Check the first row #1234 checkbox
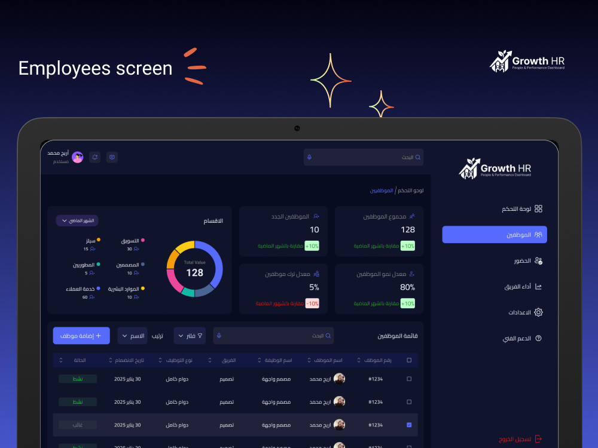Viewport: 598px width, 448px height. click(409, 379)
